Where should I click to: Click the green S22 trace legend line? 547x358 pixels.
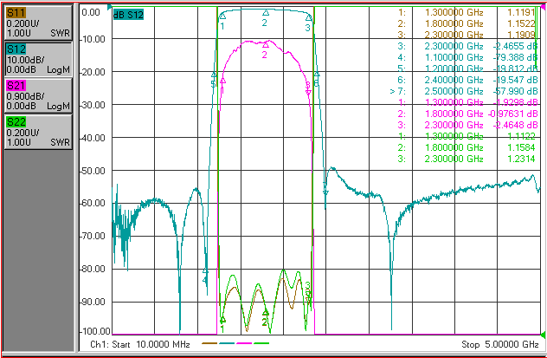pos(261,343)
